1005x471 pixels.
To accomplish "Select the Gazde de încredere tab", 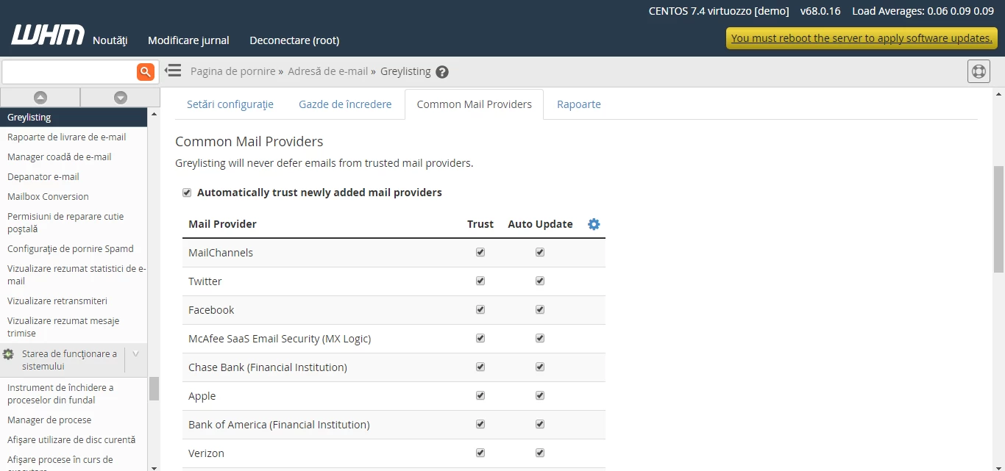I will [345, 104].
